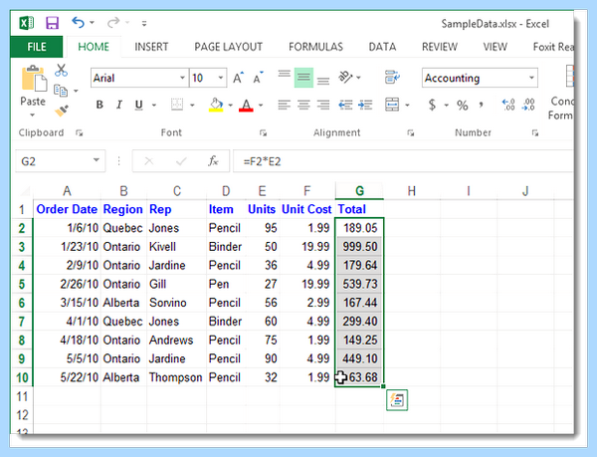Toggle Italic formatting
The image size is (597, 457).
click(x=119, y=105)
